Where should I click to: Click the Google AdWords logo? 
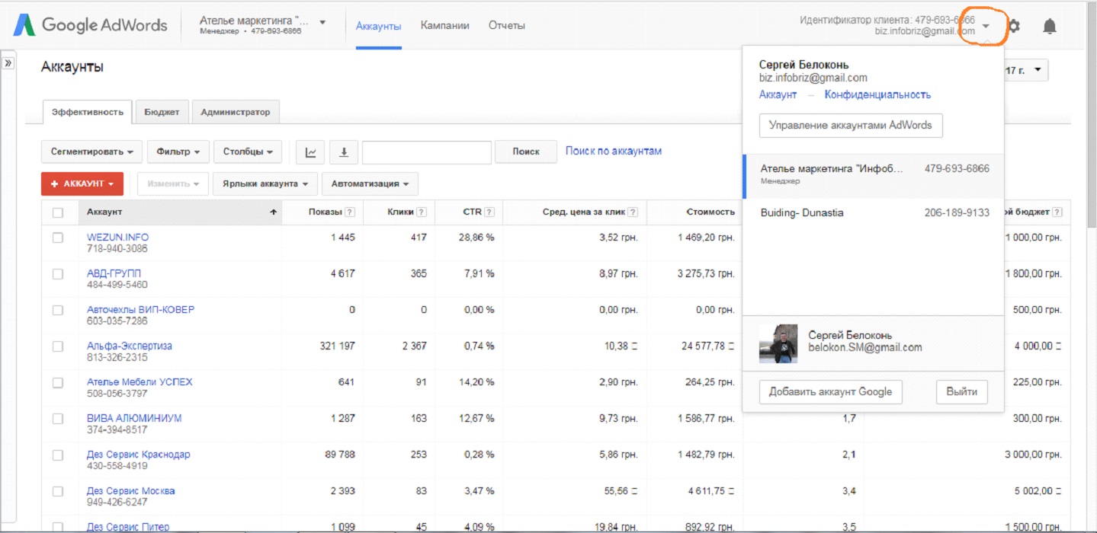[90, 25]
